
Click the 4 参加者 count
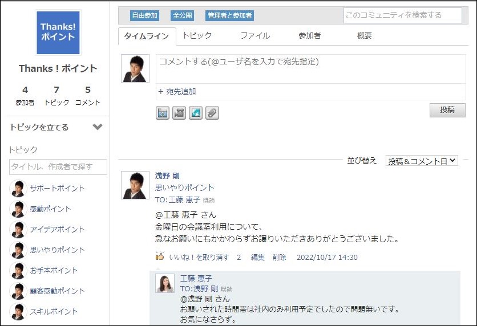(x=25, y=96)
